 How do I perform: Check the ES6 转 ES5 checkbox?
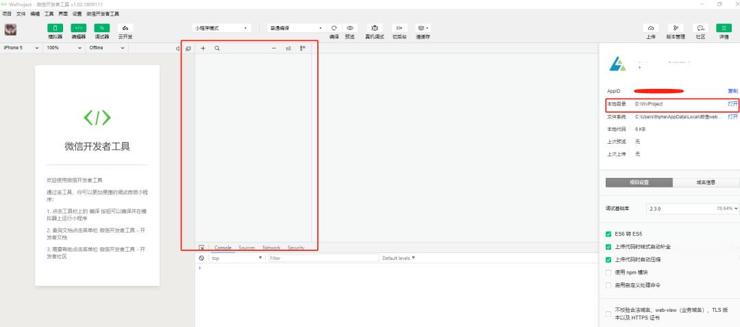click(x=608, y=234)
